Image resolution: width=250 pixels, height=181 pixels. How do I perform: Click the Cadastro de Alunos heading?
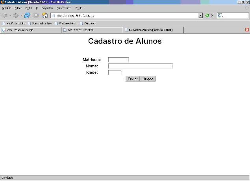coord(125,41)
